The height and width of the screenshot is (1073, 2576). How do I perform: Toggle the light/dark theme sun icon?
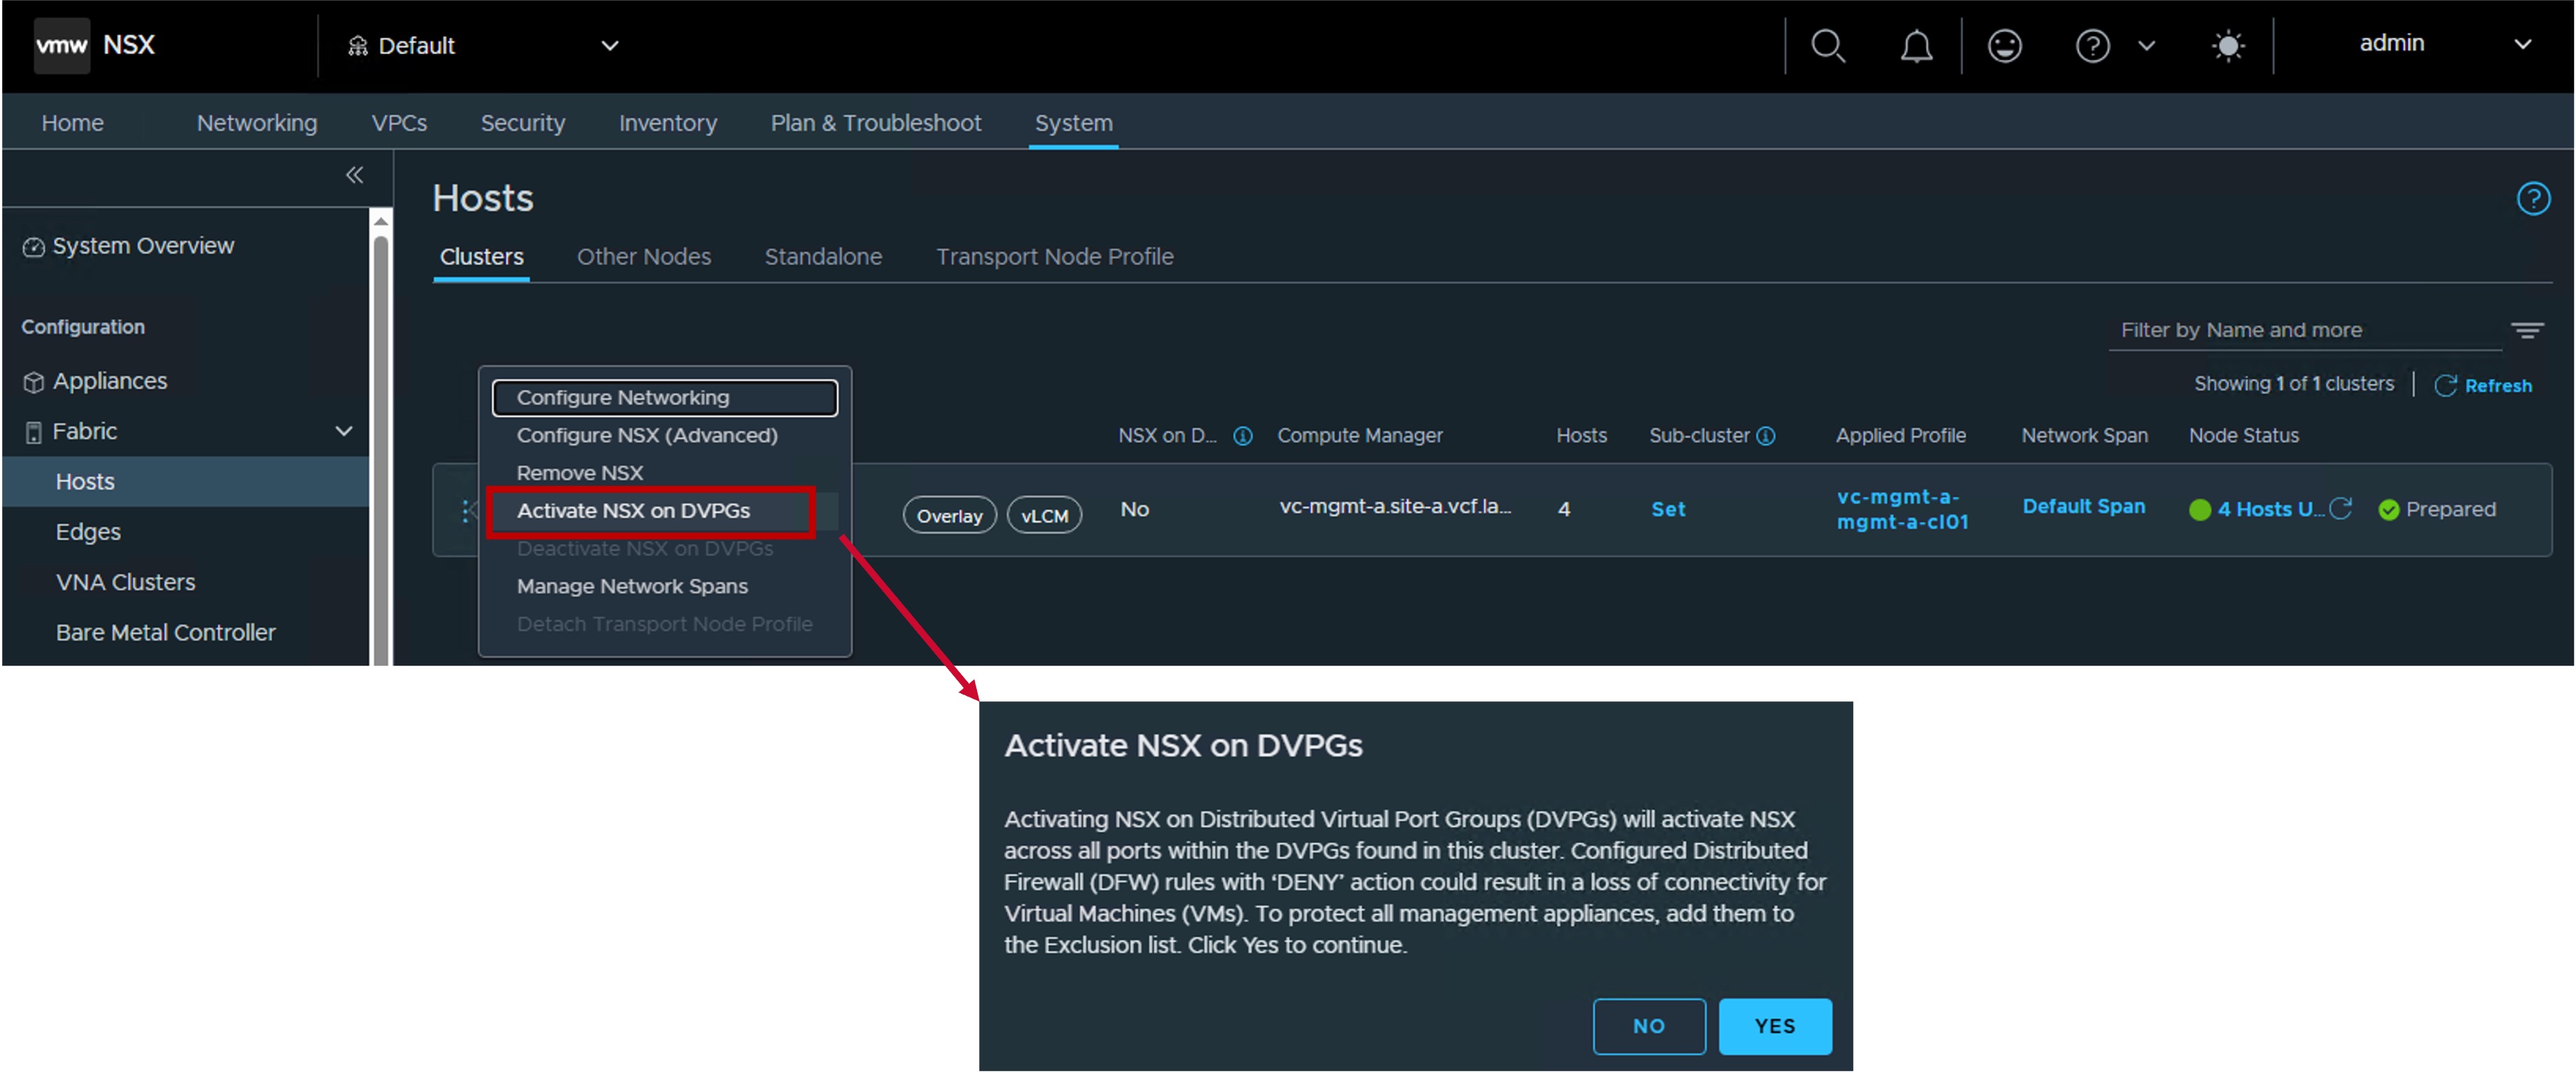[2228, 46]
